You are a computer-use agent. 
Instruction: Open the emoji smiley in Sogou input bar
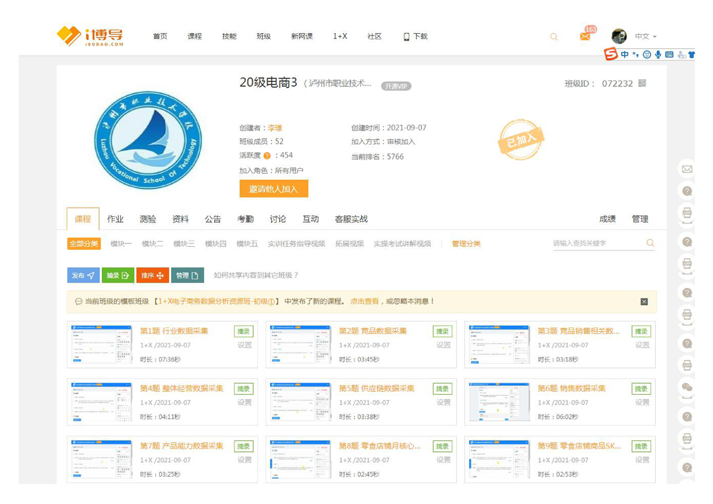[647, 55]
